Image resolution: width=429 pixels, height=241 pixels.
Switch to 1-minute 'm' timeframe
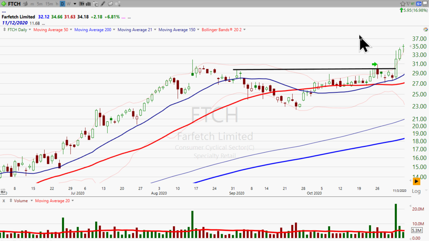click(x=32, y=4)
